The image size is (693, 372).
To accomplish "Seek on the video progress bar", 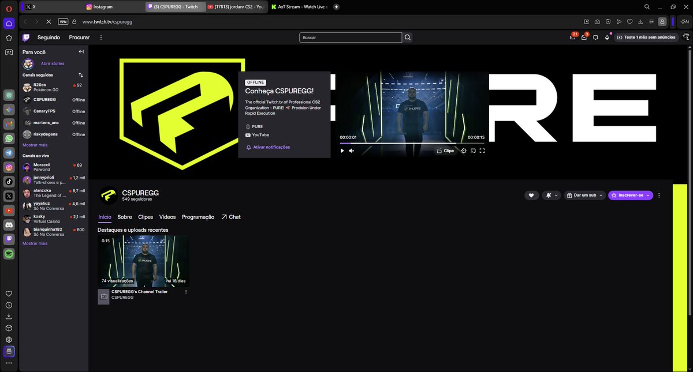I will (x=413, y=143).
